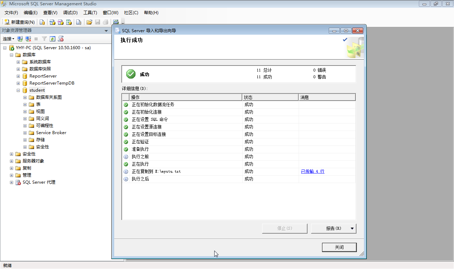Expand the ReportServerTempDB database node
The height and width of the screenshot is (269, 454).
18,83
